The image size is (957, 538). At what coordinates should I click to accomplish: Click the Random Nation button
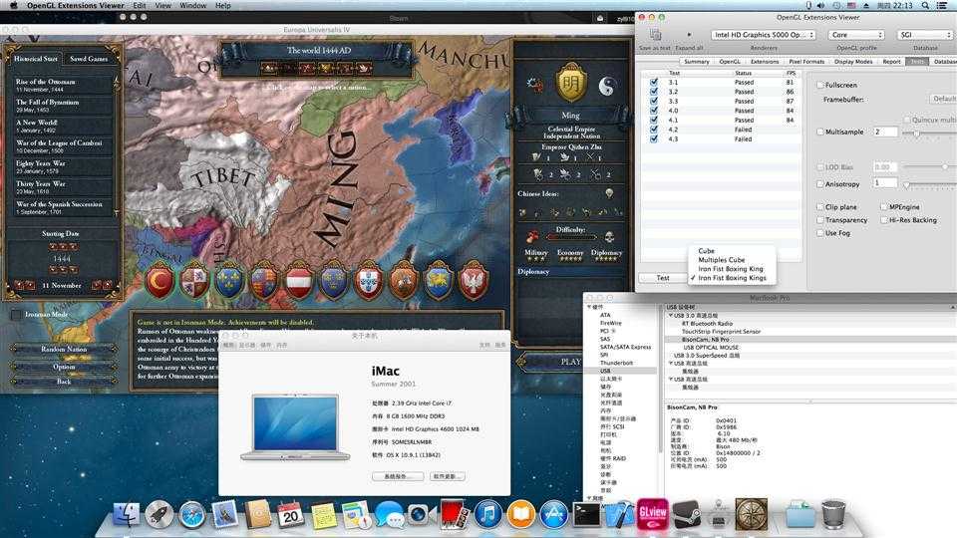(x=64, y=349)
